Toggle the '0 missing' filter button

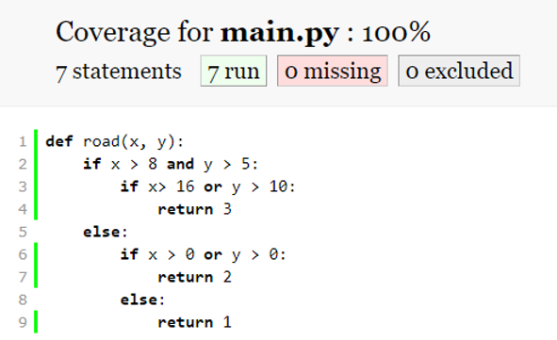click(332, 71)
